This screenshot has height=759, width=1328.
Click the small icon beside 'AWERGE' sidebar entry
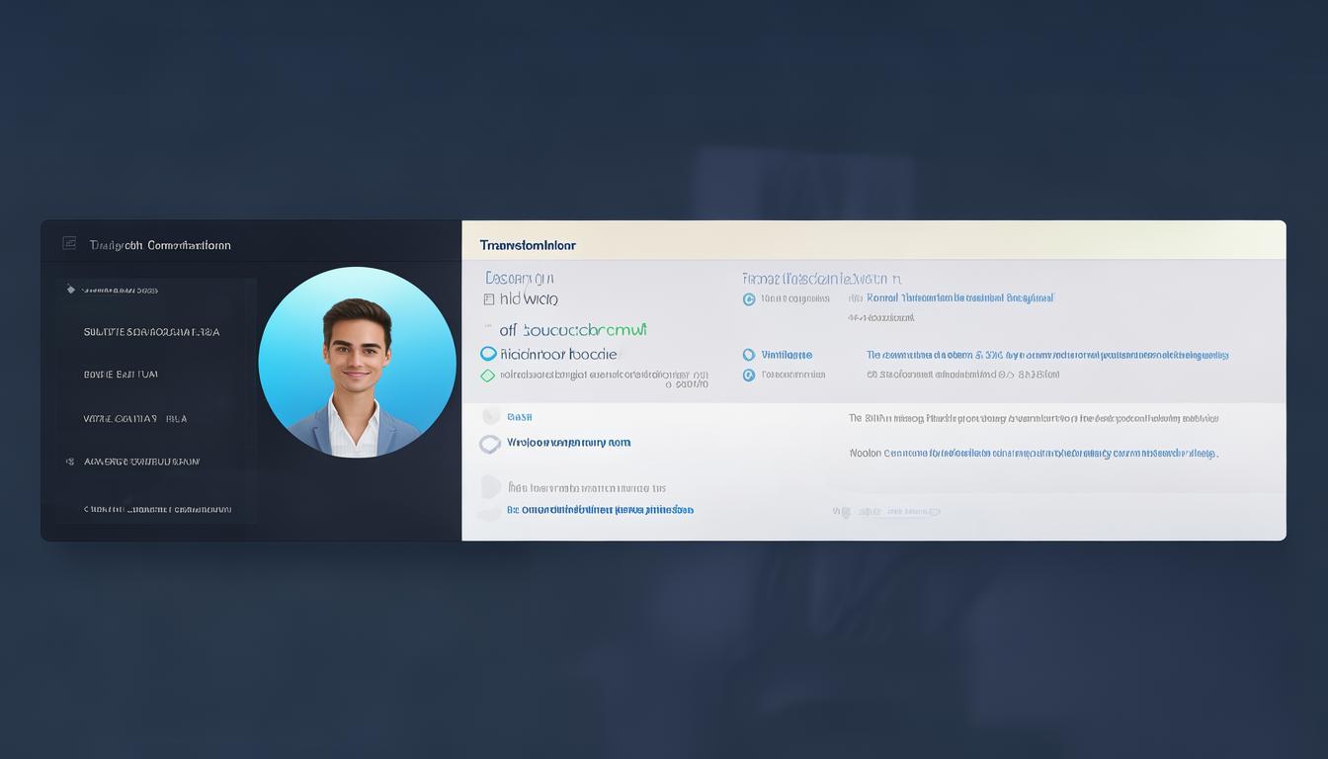pos(69,462)
